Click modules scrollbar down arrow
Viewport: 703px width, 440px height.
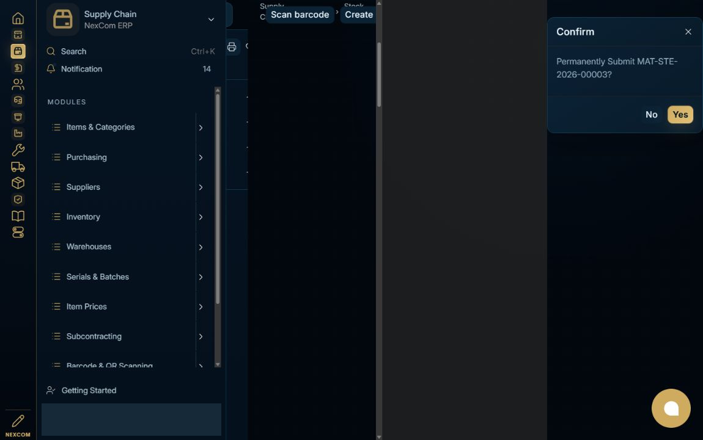[x=218, y=365]
